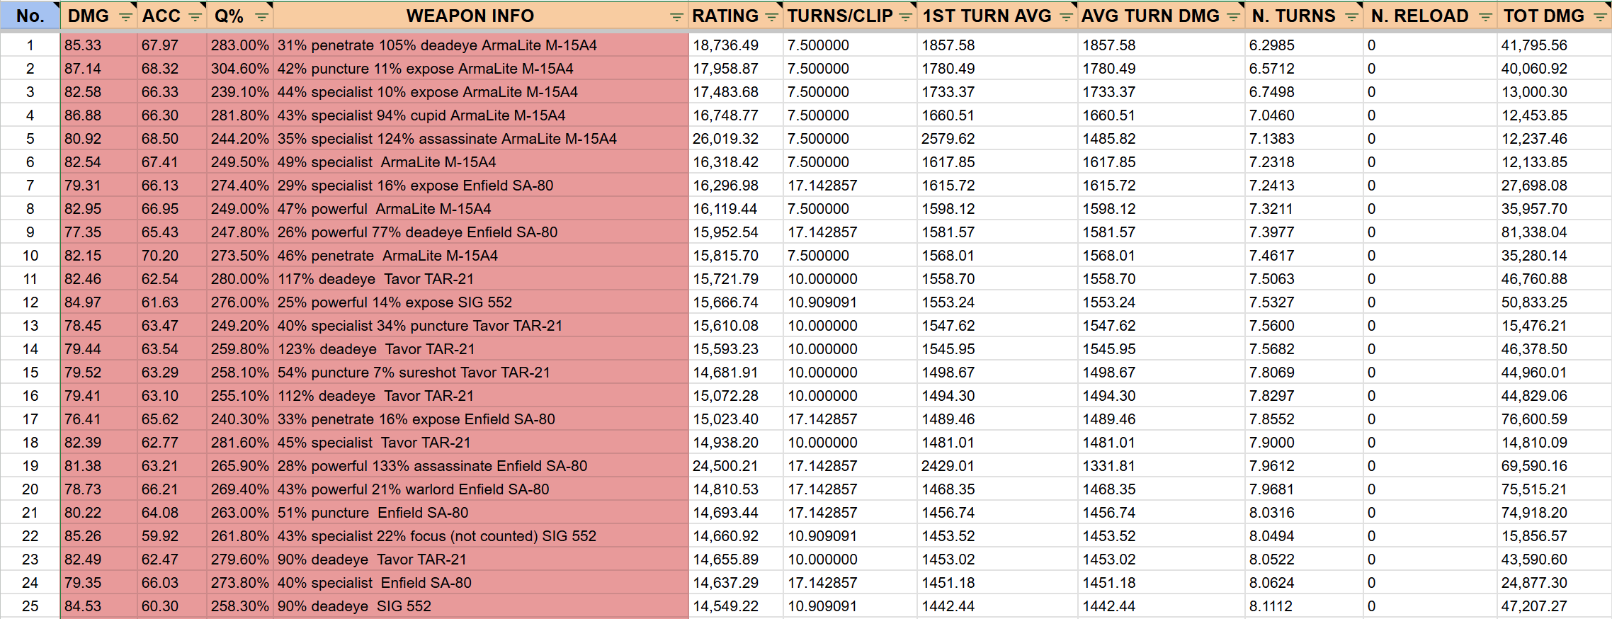Open the RATING column filter icon

[x=771, y=17]
